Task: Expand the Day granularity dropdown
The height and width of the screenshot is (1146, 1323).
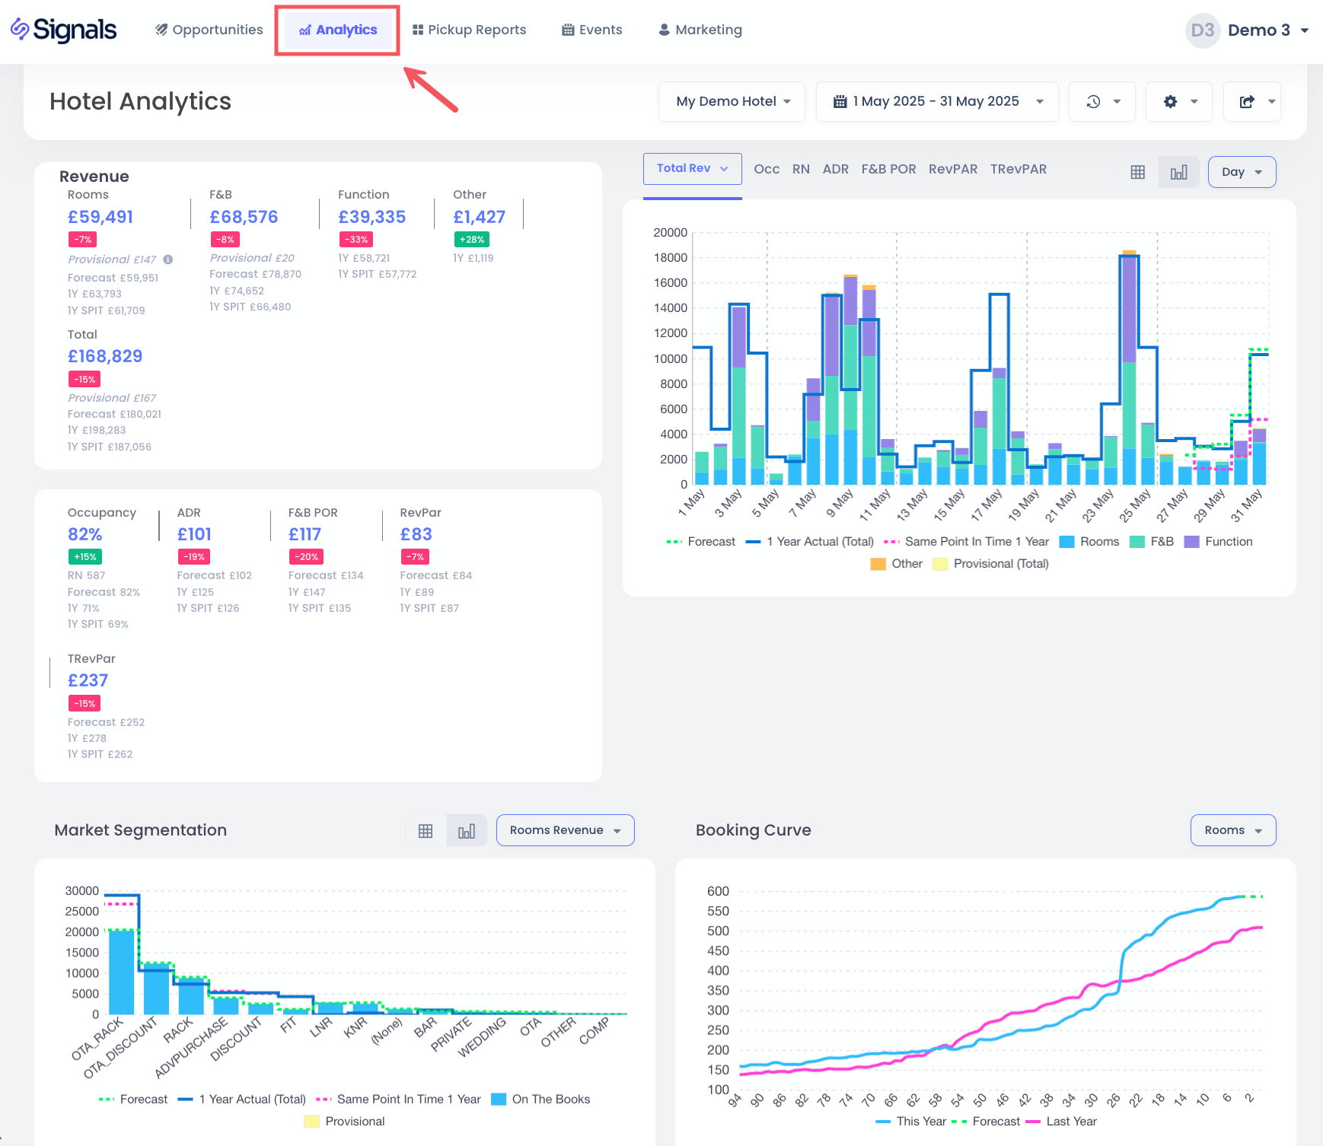Action: 1241,172
